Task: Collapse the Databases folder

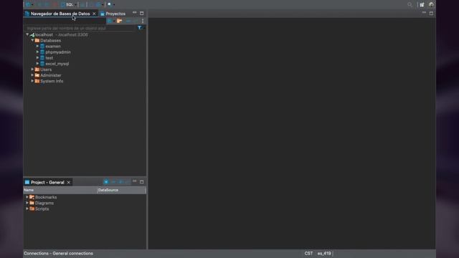Action: tap(32, 40)
